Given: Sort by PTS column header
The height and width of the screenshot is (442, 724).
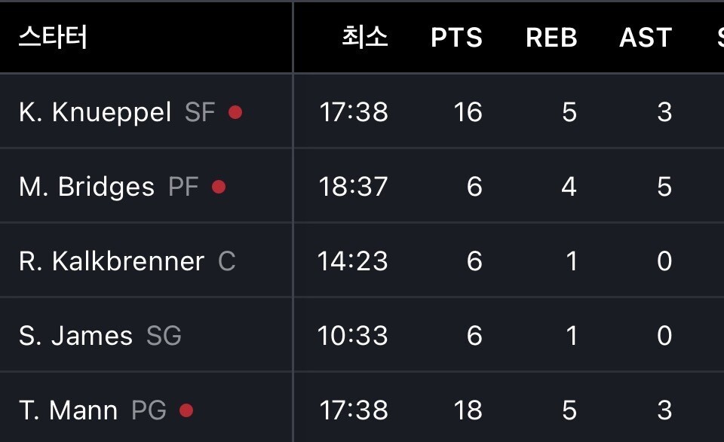Looking at the screenshot, I should click(456, 38).
